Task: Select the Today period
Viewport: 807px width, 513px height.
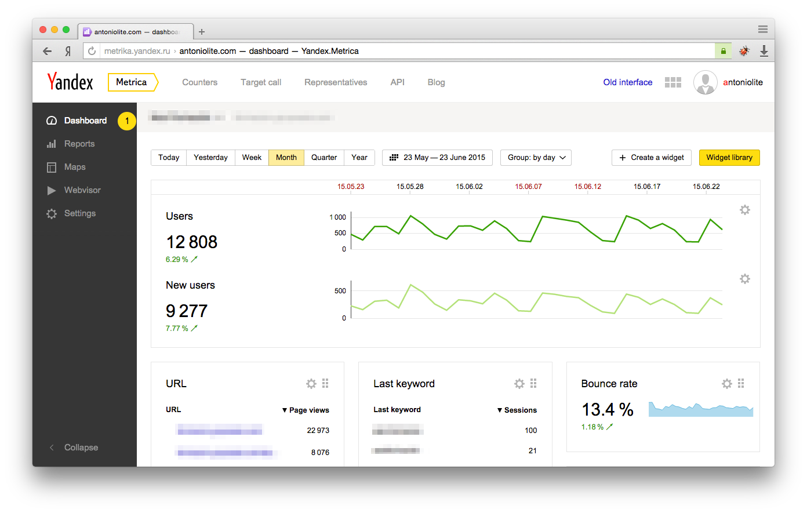Action: click(x=169, y=158)
